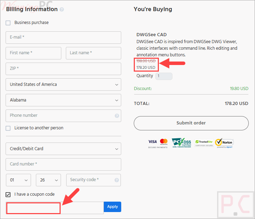Uncheck I have a coupon code

[8, 195]
